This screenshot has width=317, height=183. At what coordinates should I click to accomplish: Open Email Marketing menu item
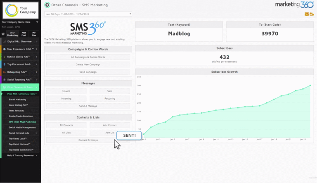17,100
